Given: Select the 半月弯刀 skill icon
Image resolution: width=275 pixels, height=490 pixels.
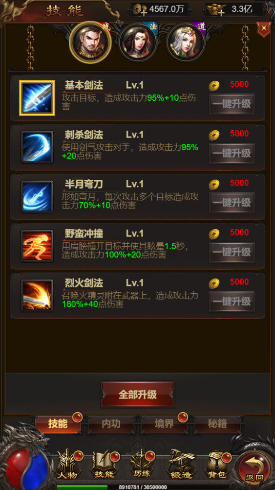Looking at the screenshot, I should click(37, 197).
